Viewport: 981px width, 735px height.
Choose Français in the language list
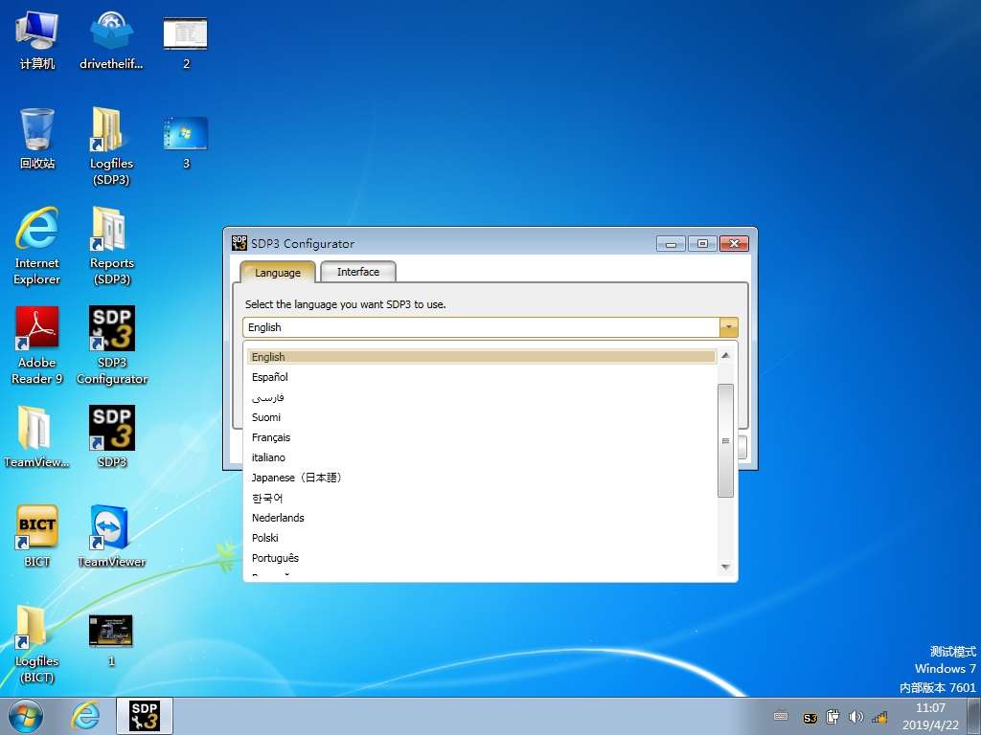point(481,437)
